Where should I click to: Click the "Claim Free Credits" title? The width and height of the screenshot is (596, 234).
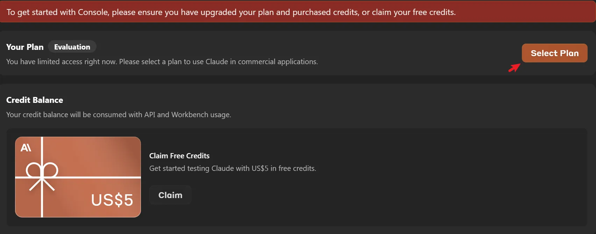pos(179,156)
